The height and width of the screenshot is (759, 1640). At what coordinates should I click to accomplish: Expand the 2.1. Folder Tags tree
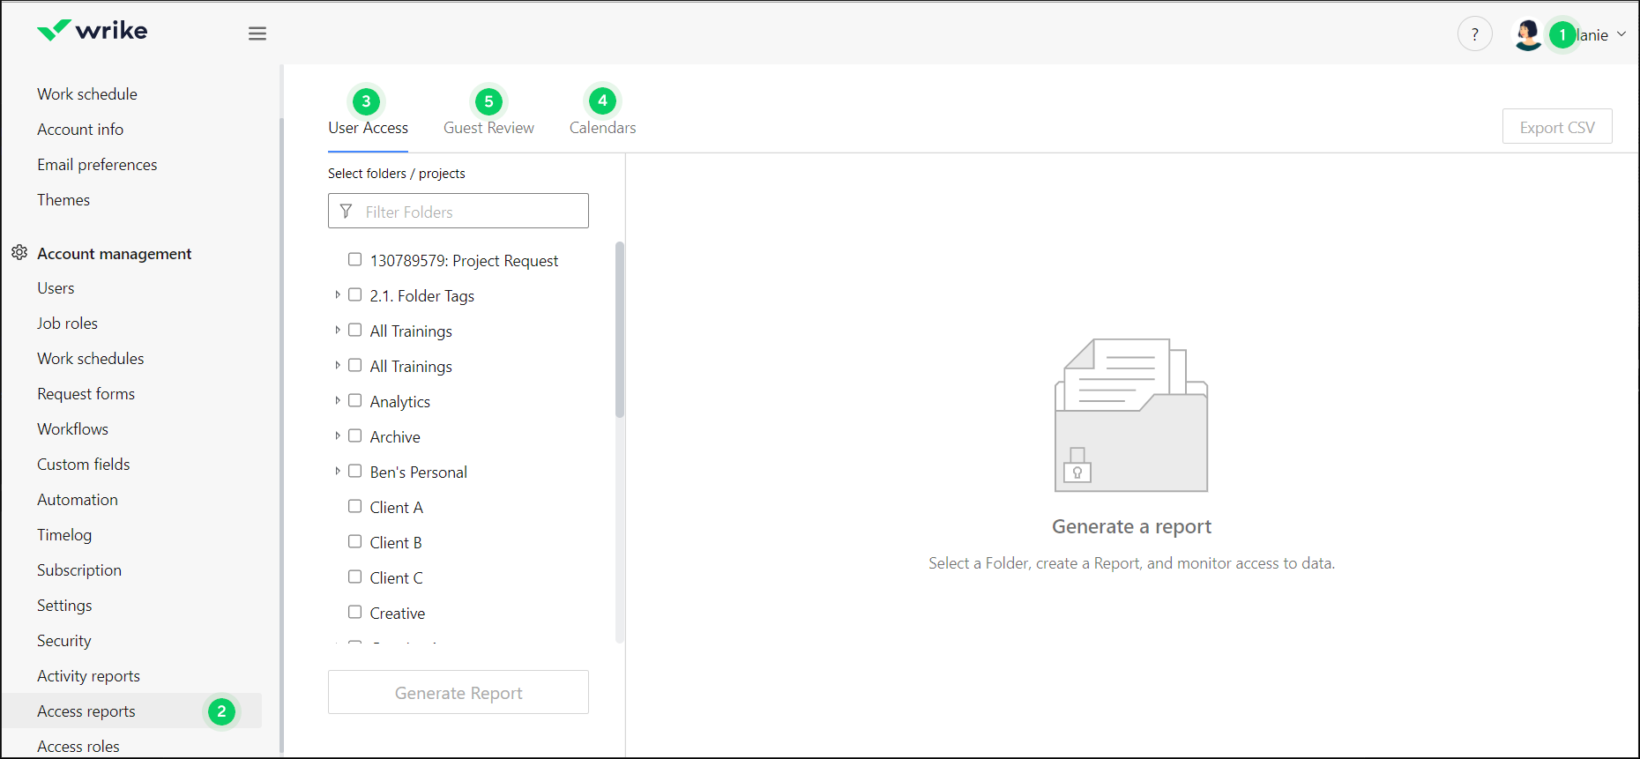pyautogui.click(x=338, y=295)
